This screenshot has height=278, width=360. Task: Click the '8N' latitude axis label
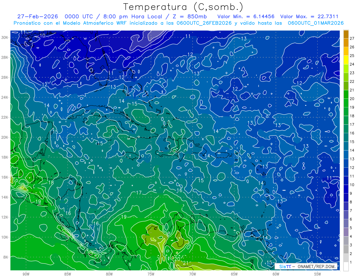(6, 257)
